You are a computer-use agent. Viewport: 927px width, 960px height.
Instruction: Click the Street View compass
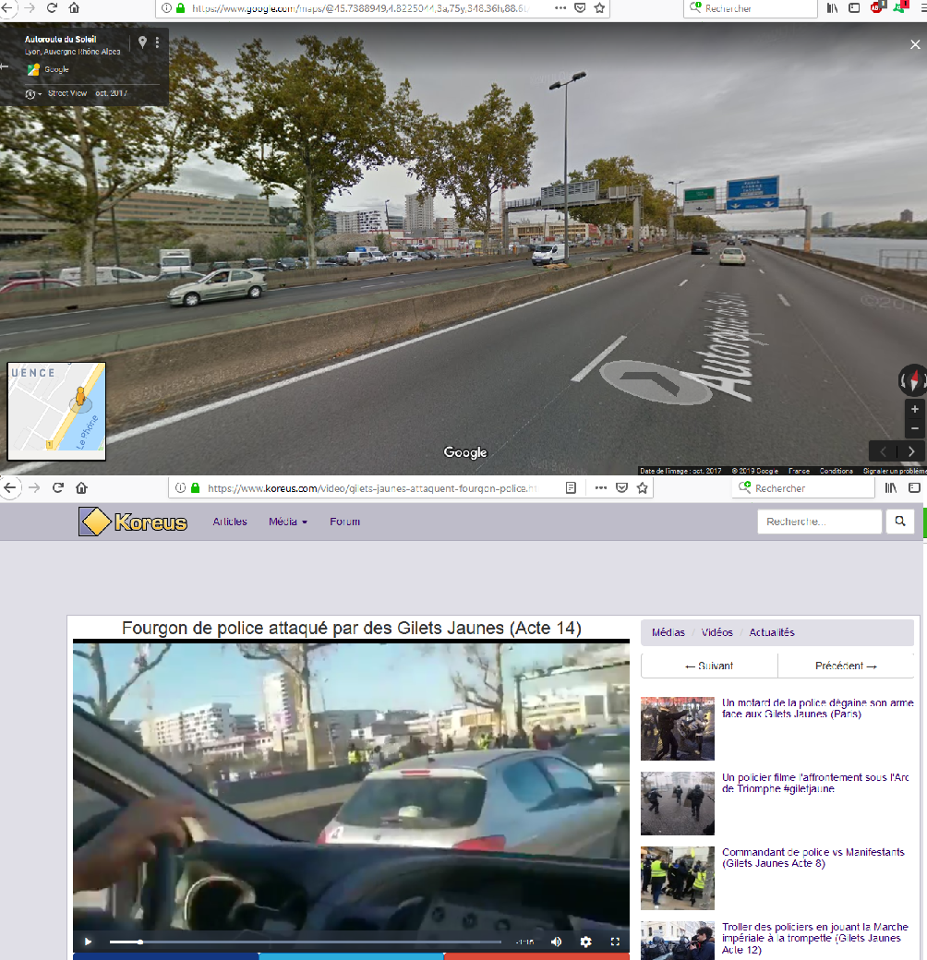912,380
